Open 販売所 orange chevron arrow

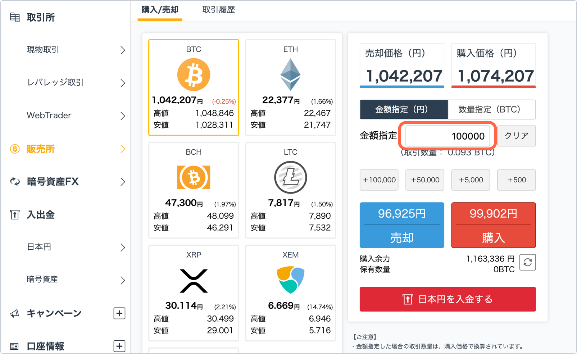(123, 149)
